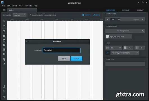149x101 pixels.
Task: Open the white background color swatch
Action: [x=107, y=37]
